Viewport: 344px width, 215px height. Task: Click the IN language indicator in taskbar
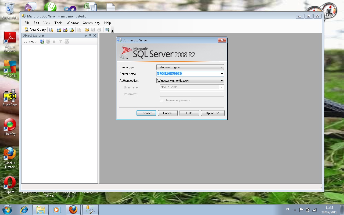(287, 209)
